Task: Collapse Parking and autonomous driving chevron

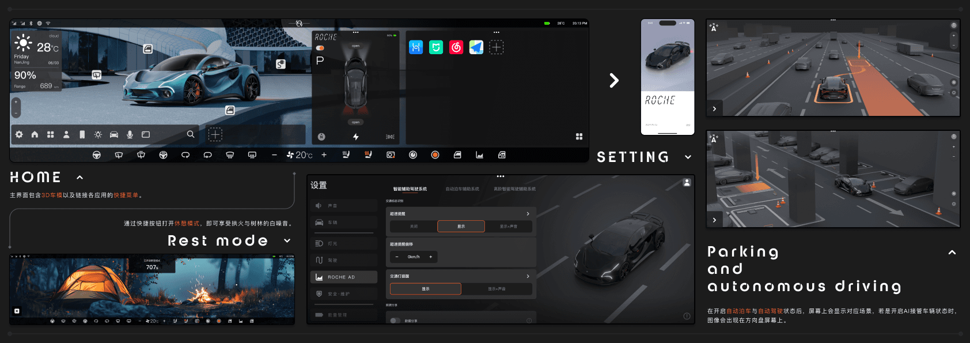Action: (952, 252)
